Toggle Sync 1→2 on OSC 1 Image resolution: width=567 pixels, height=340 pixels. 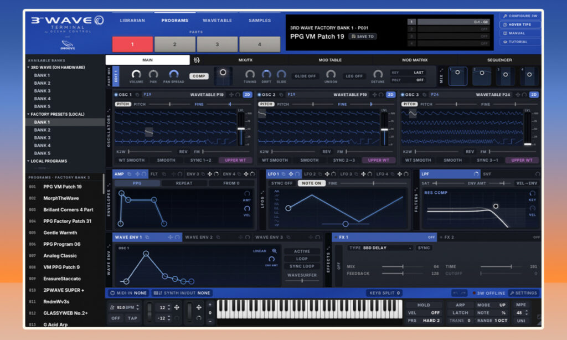(x=200, y=160)
